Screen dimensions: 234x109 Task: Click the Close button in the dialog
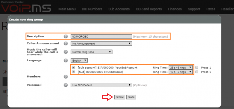click(131, 97)
